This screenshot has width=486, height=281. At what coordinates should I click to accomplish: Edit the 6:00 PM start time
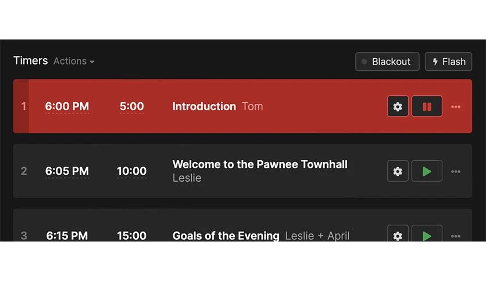tap(67, 106)
